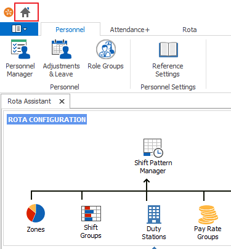The image size is (231, 249).
Task: Switch to the Attendance+ ribbon tab
Action: tap(130, 30)
